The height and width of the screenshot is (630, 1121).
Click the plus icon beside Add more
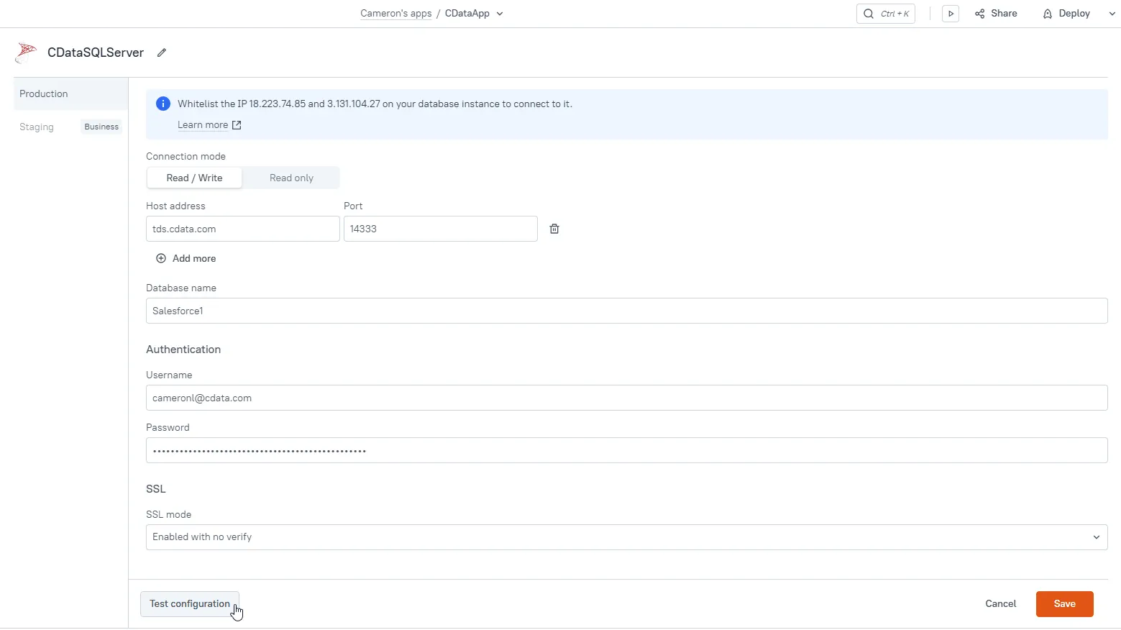pos(161,258)
